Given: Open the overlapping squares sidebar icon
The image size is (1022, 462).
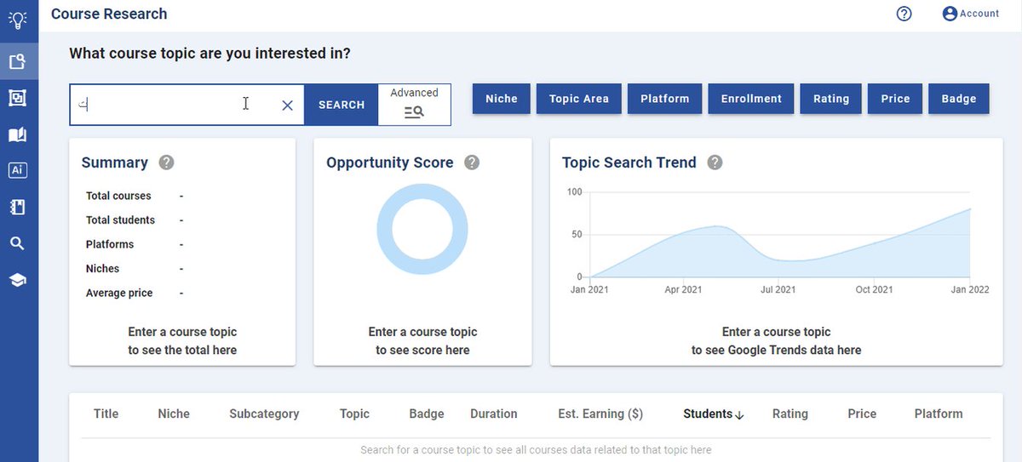Looking at the screenshot, I should coord(18,98).
